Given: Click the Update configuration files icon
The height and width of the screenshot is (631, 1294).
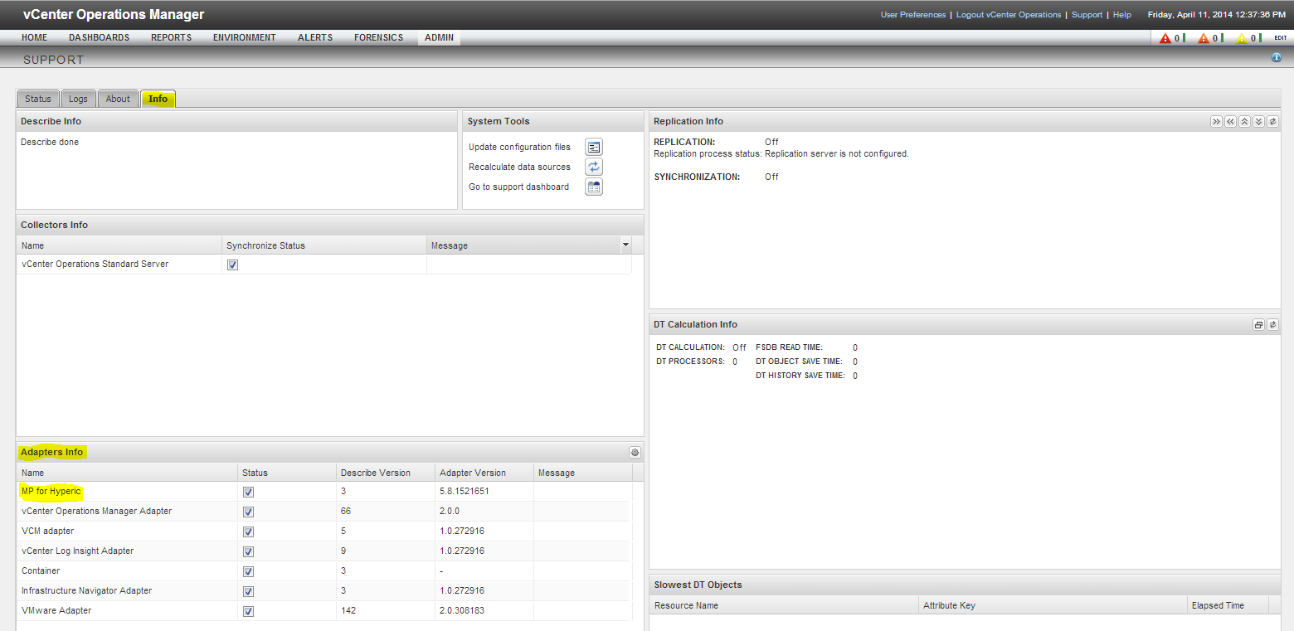Looking at the screenshot, I should click(x=593, y=147).
